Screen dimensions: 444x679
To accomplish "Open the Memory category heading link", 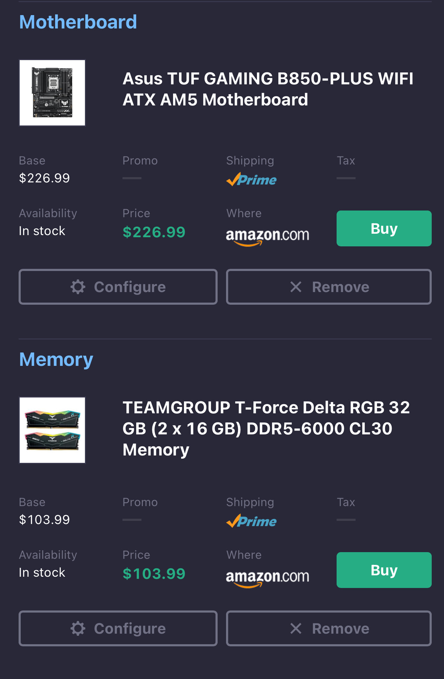I will pyautogui.click(x=56, y=360).
